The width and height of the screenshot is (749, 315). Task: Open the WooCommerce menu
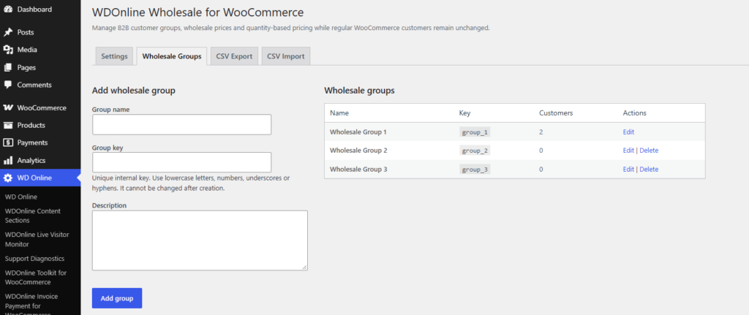40,108
